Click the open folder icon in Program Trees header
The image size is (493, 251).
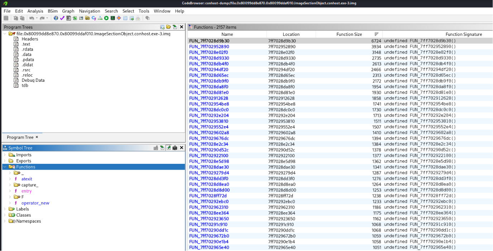click(x=168, y=27)
